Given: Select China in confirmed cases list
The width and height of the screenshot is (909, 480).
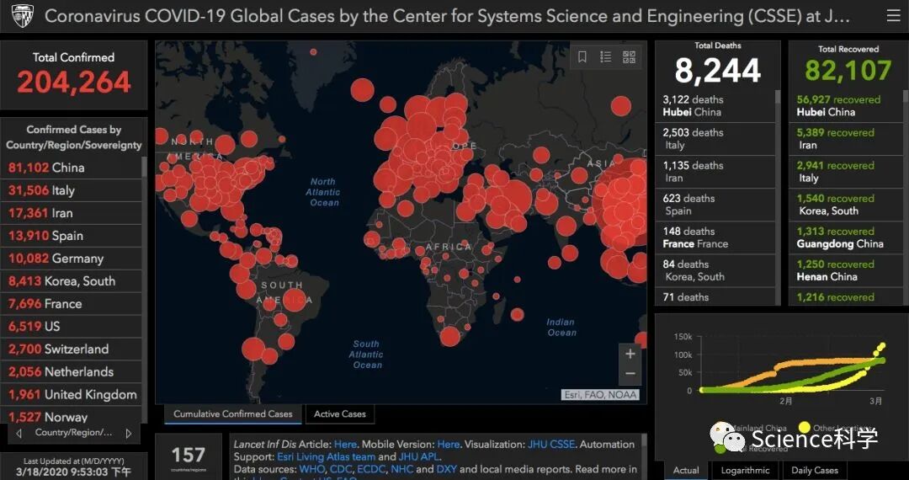Looking at the screenshot, I should coord(72,168).
